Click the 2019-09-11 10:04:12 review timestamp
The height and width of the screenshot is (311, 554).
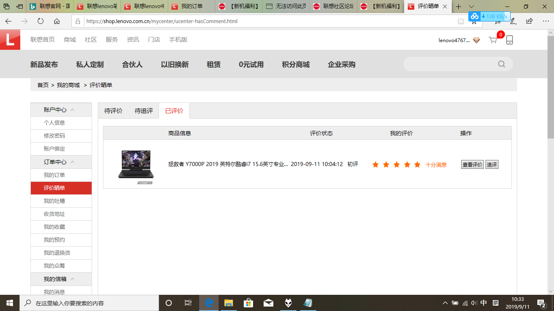317,164
